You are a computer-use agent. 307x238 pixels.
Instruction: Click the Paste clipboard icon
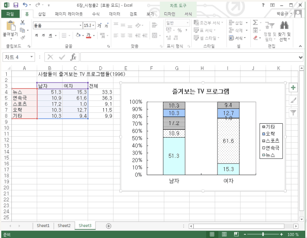click(x=10, y=26)
